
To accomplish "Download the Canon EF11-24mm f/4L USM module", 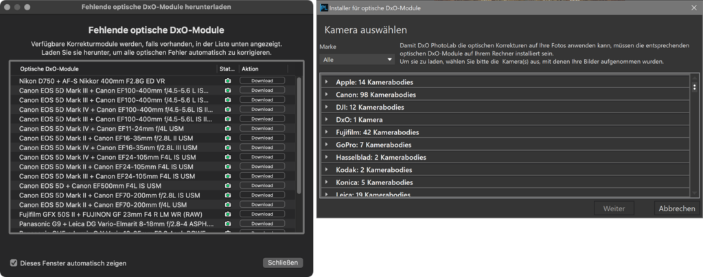I will pos(262,128).
